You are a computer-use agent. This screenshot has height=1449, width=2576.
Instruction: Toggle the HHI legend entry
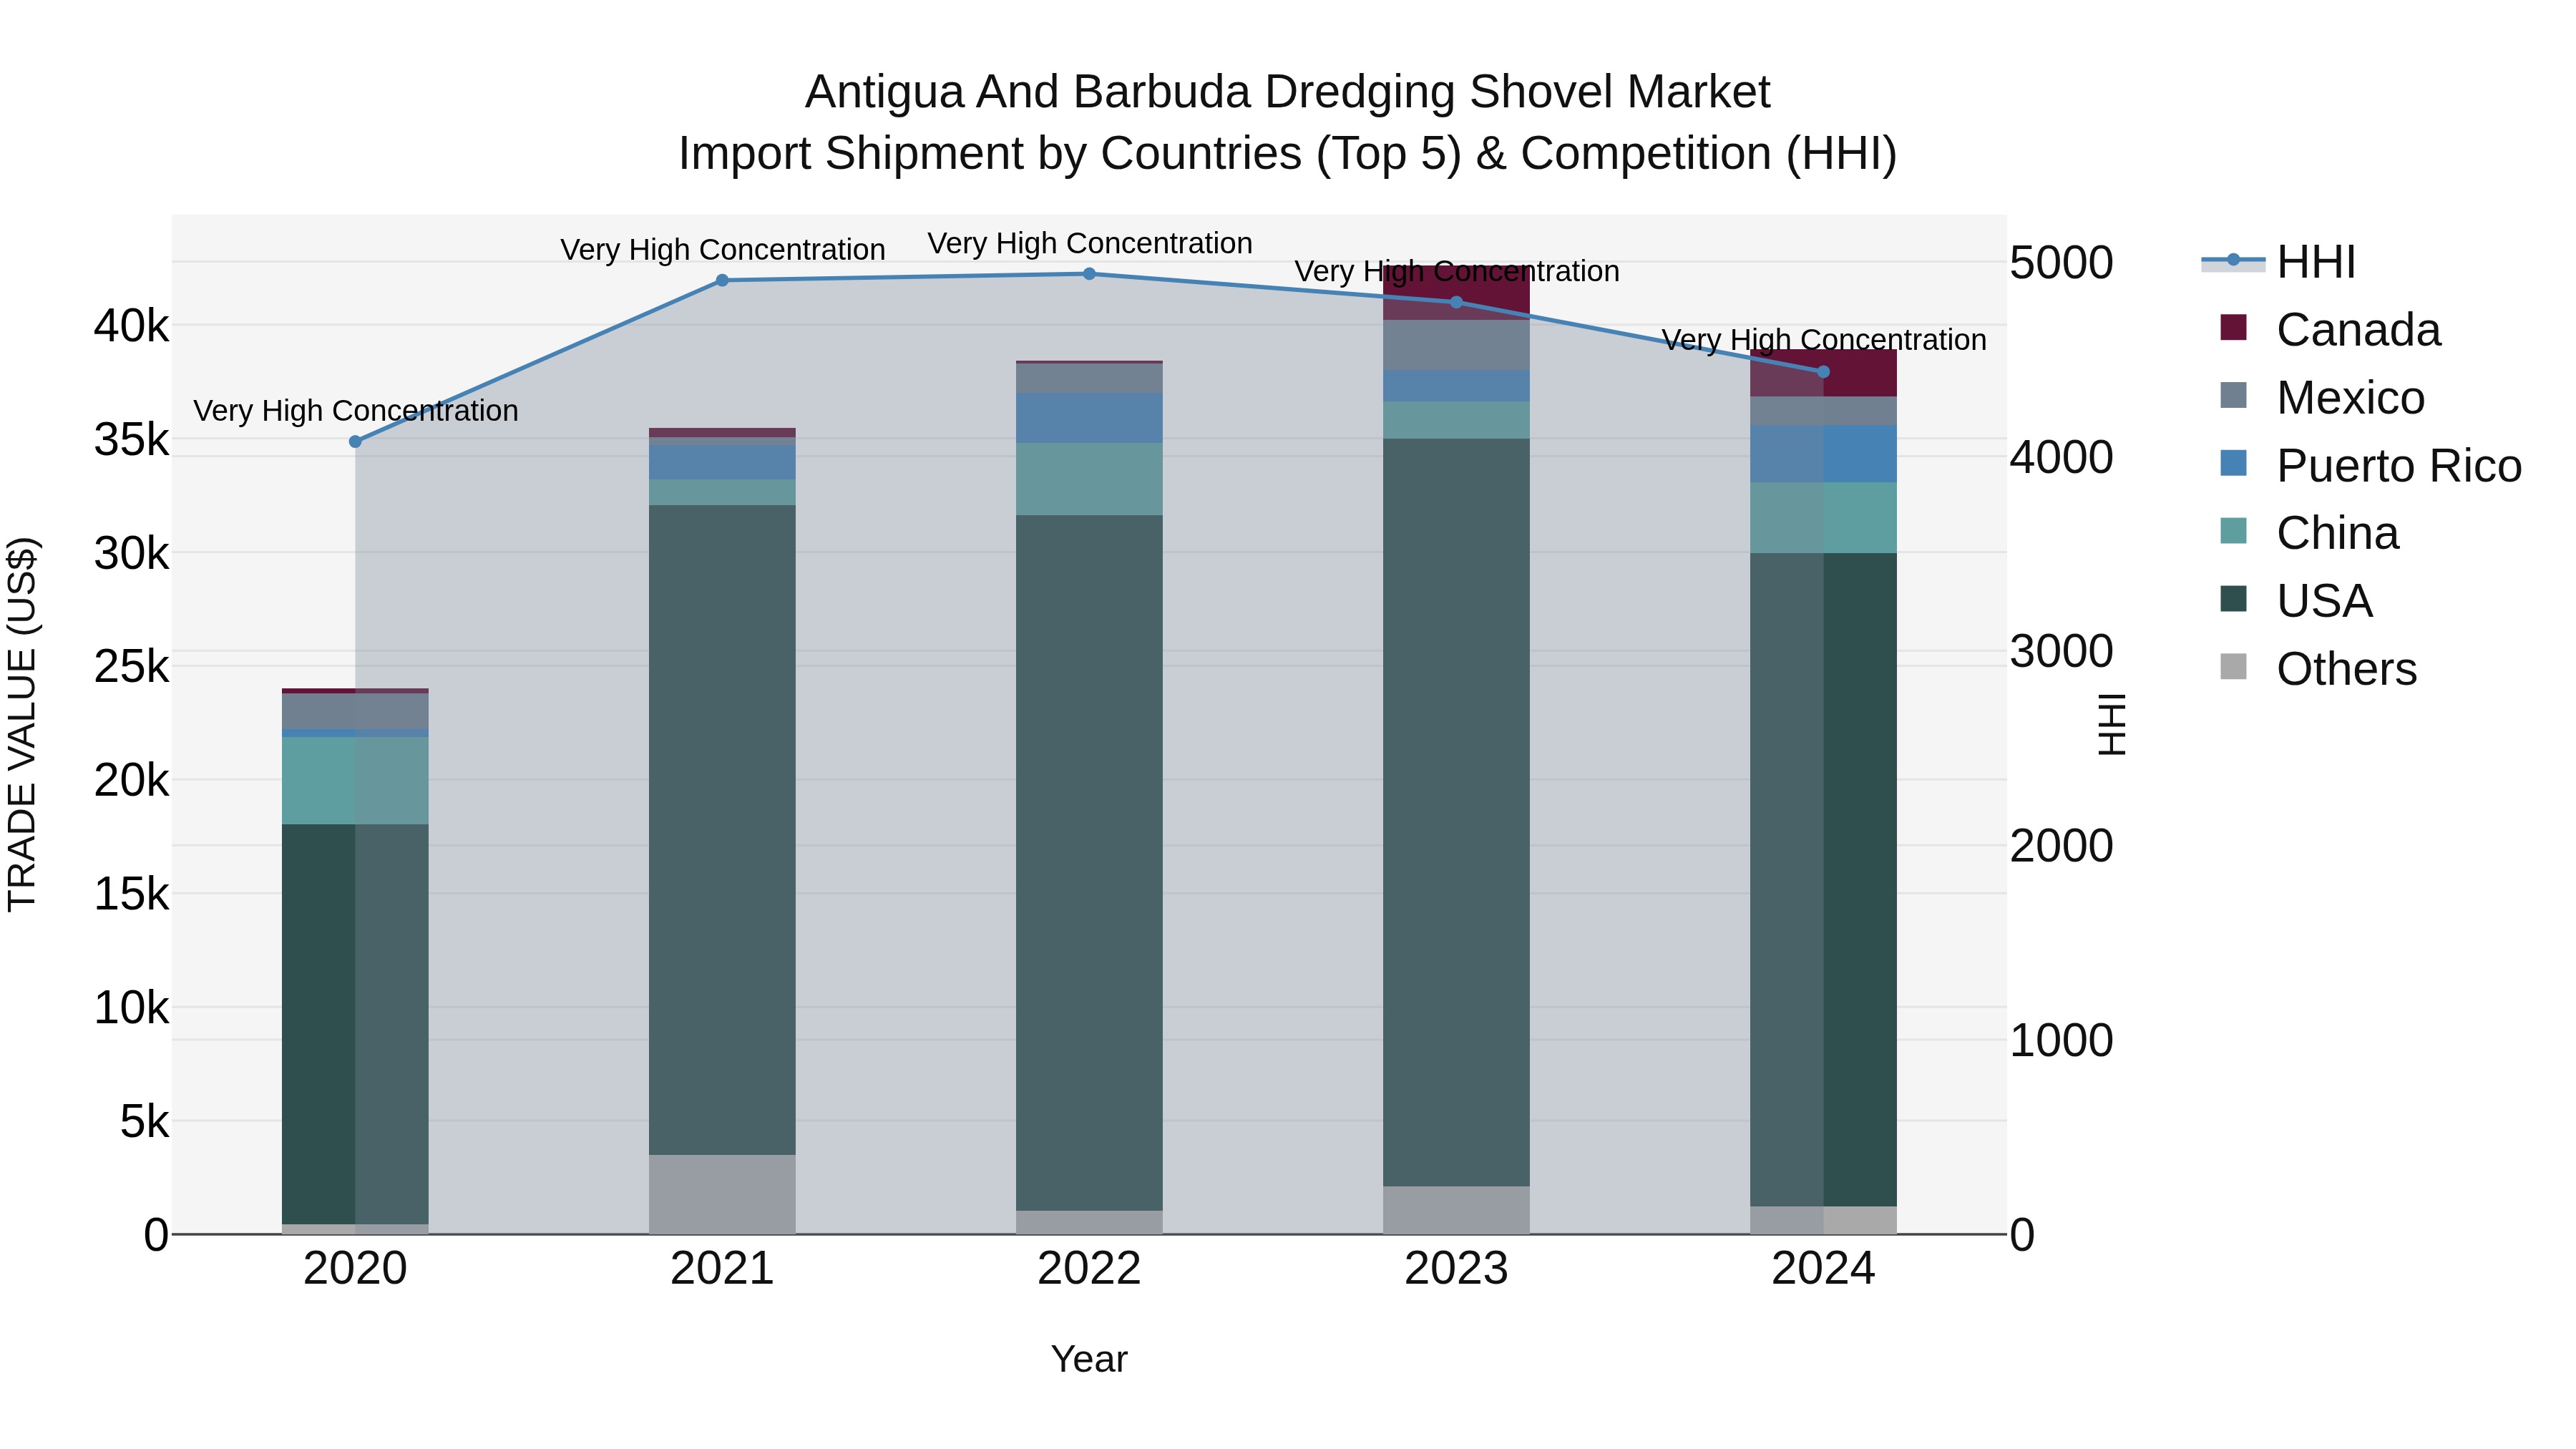2279,262
